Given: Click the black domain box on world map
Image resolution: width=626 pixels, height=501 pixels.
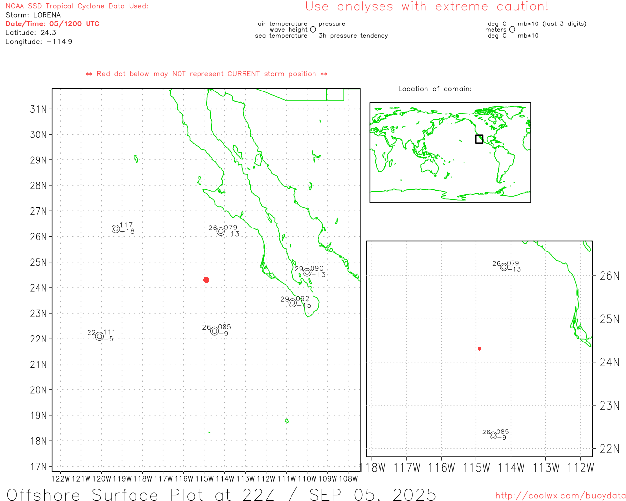Looking at the screenshot, I should (x=479, y=139).
